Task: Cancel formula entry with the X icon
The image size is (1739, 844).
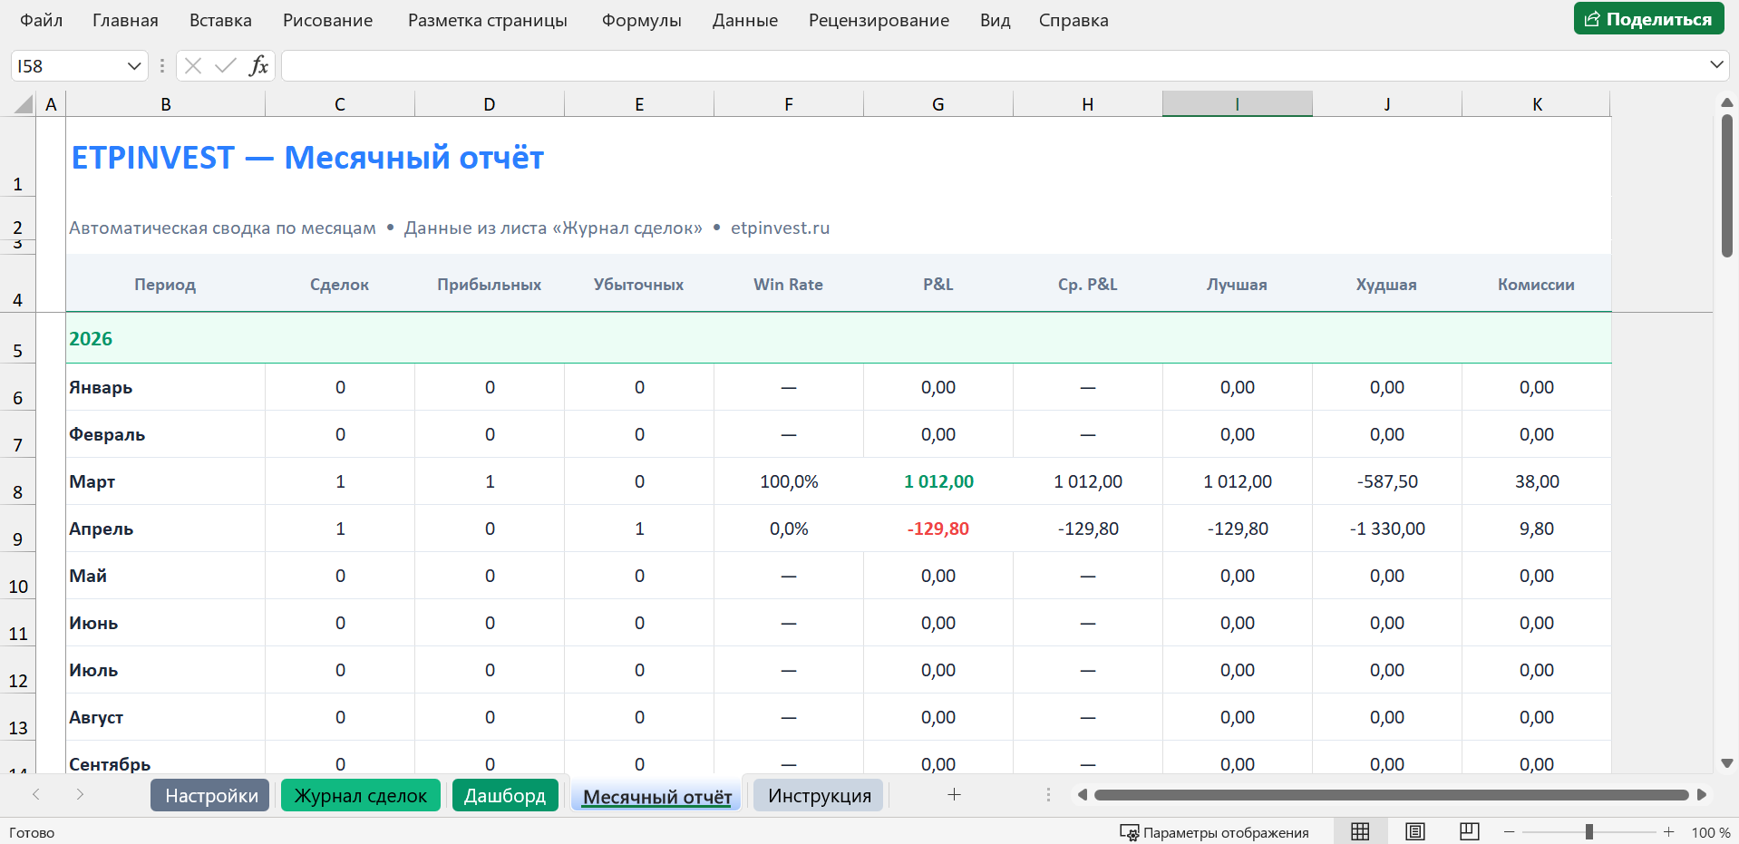Action: [193, 65]
